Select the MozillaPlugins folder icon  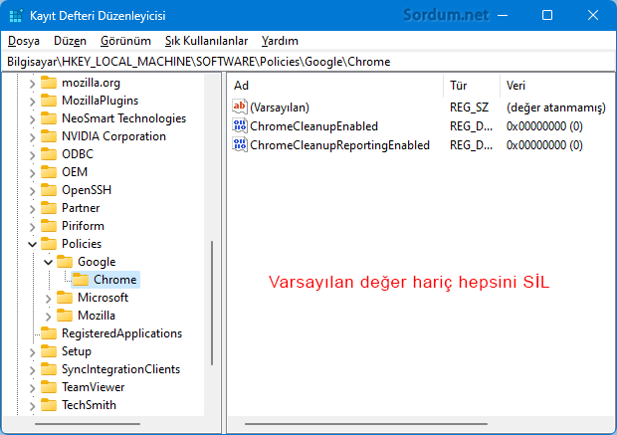pyautogui.click(x=49, y=101)
